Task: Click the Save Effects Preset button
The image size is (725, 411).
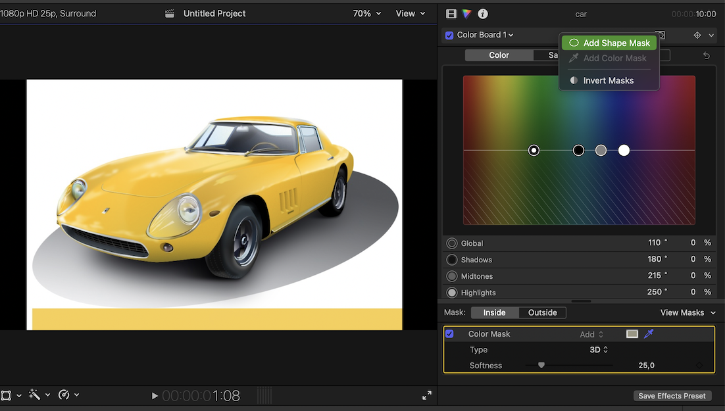Action: coord(671,396)
